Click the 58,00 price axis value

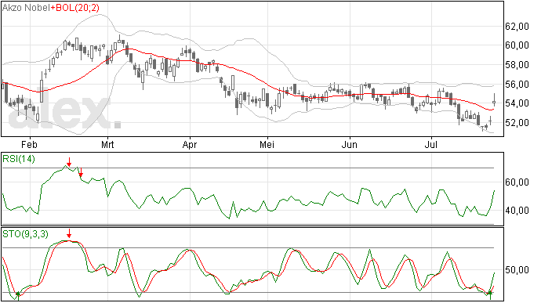click(x=517, y=64)
